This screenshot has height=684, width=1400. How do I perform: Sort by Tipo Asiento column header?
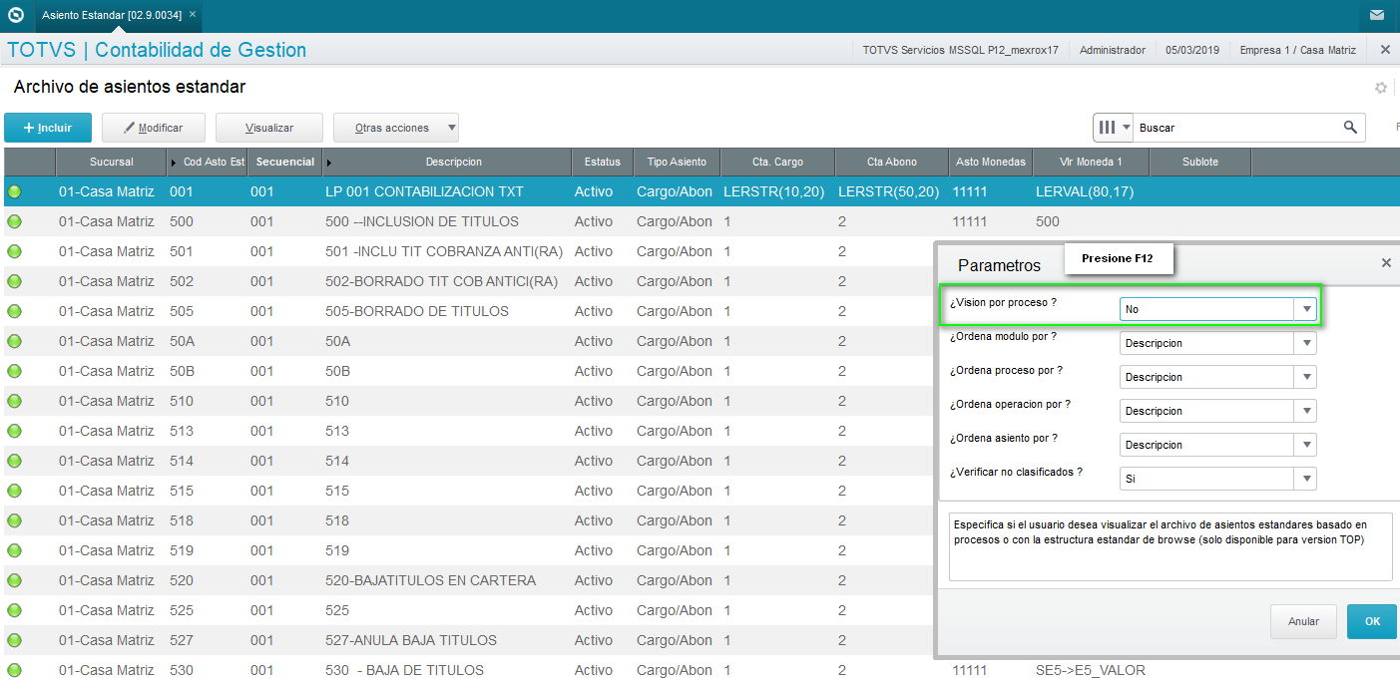click(x=677, y=162)
